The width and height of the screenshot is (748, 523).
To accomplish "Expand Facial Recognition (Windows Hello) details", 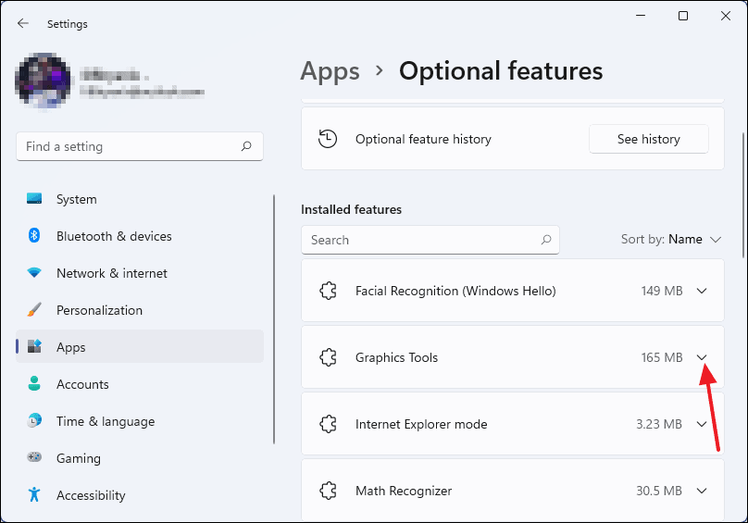I will (702, 291).
